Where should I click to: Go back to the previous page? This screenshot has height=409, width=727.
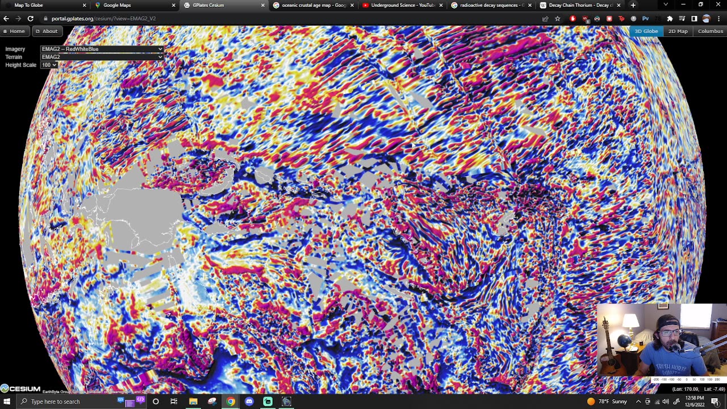(x=6, y=19)
